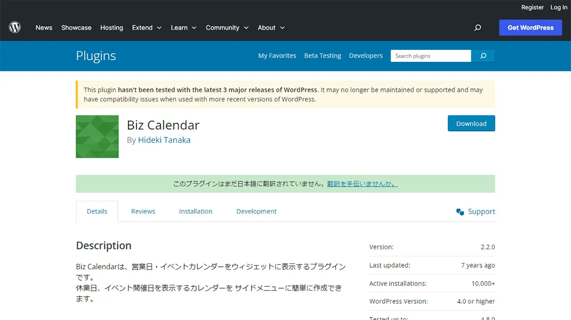Viewport: 571px width, 320px height.
Task: Expand the Community dropdown
Action: click(x=227, y=28)
